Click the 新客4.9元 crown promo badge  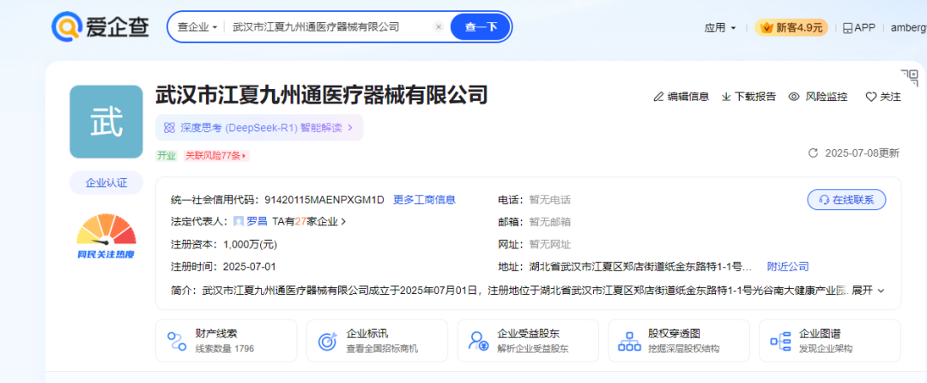click(791, 27)
